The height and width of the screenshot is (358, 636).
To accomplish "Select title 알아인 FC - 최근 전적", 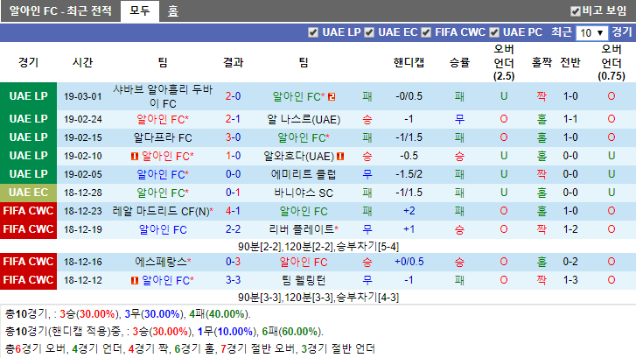I will point(60,11).
